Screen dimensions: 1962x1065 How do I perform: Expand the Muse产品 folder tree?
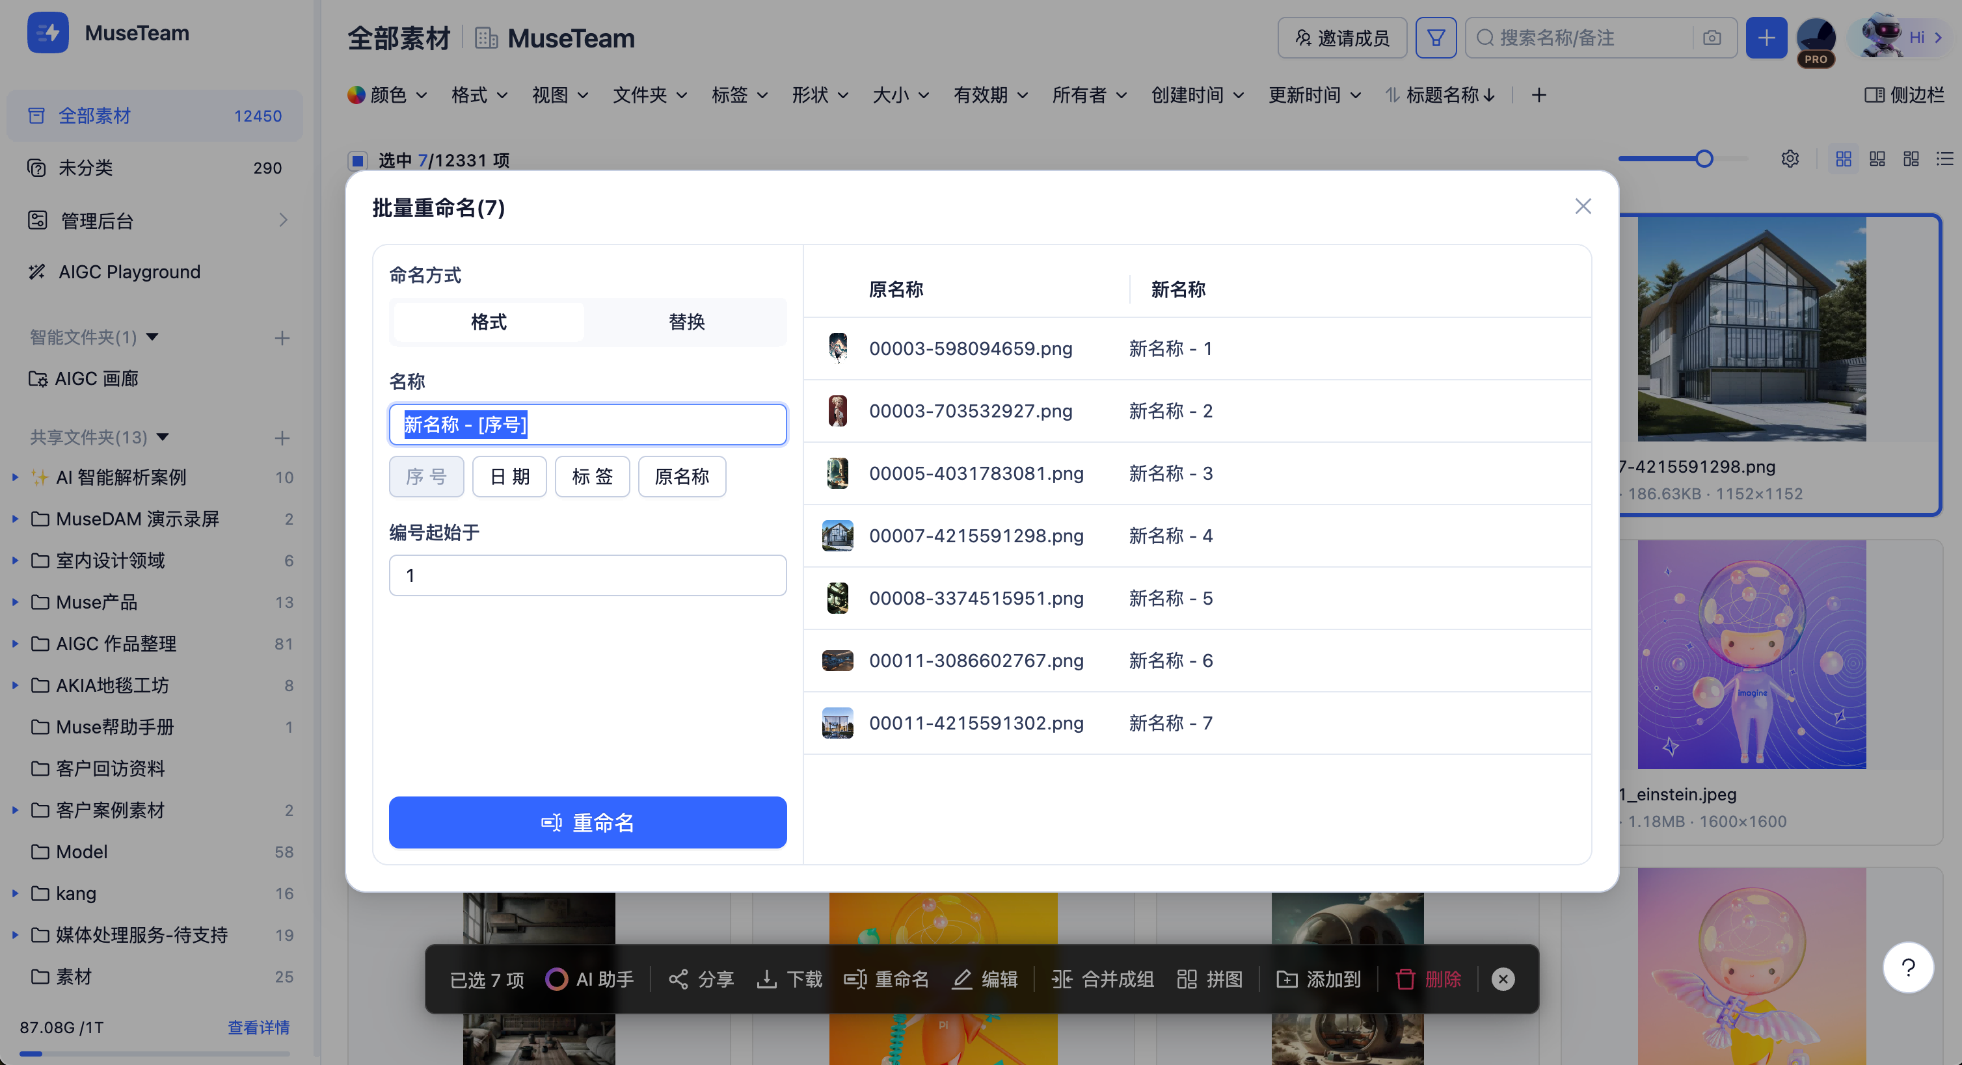(15, 602)
